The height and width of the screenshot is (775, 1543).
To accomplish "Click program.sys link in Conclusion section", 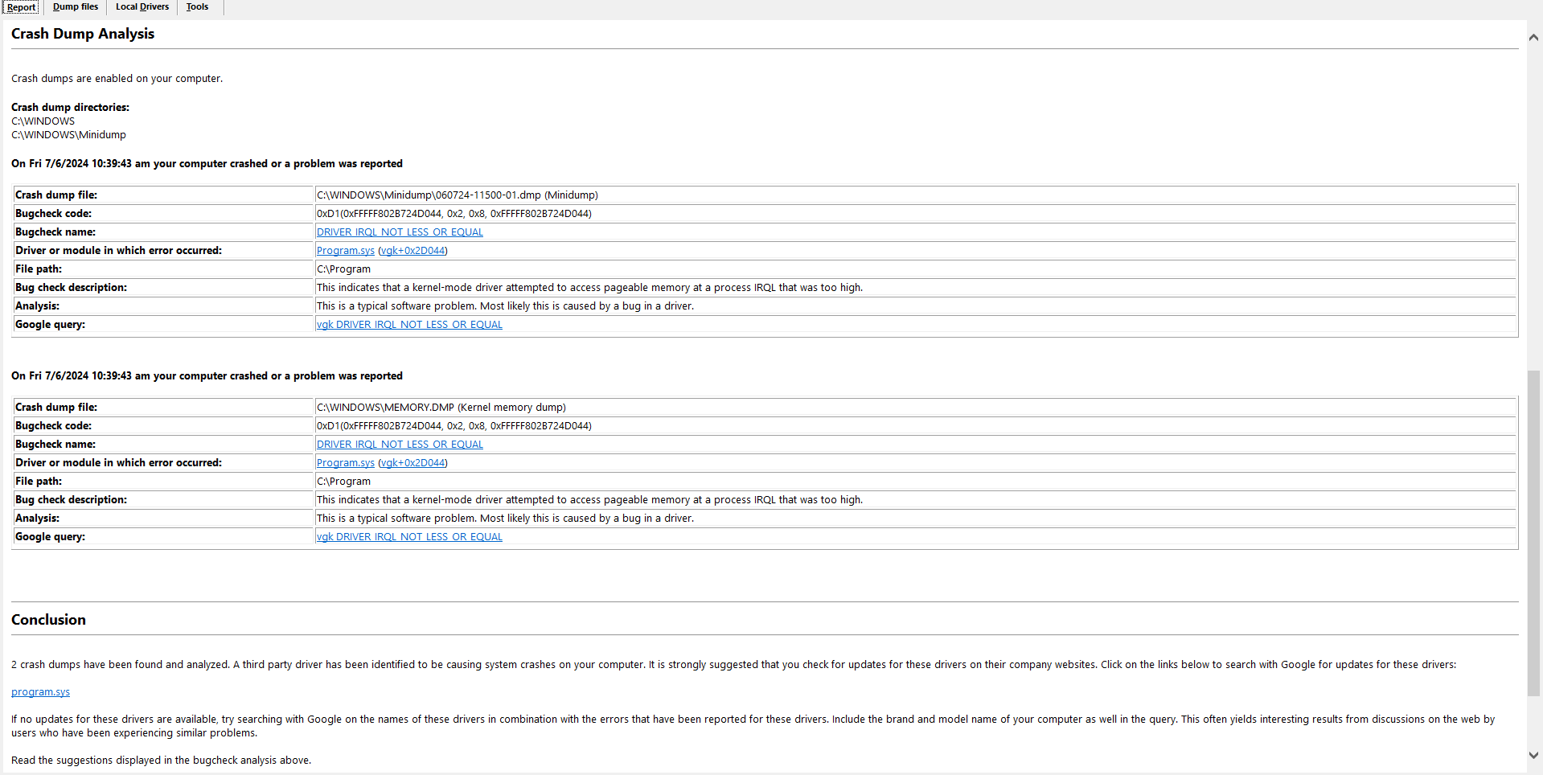I will pyautogui.click(x=40, y=692).
